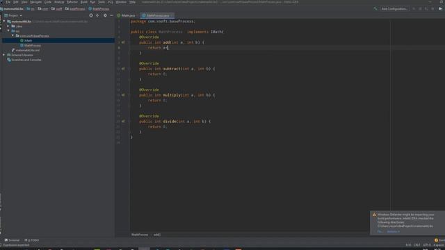445x250 pixels.
Task: Select MathProcess in the project tree
Action: click(33, 45)
